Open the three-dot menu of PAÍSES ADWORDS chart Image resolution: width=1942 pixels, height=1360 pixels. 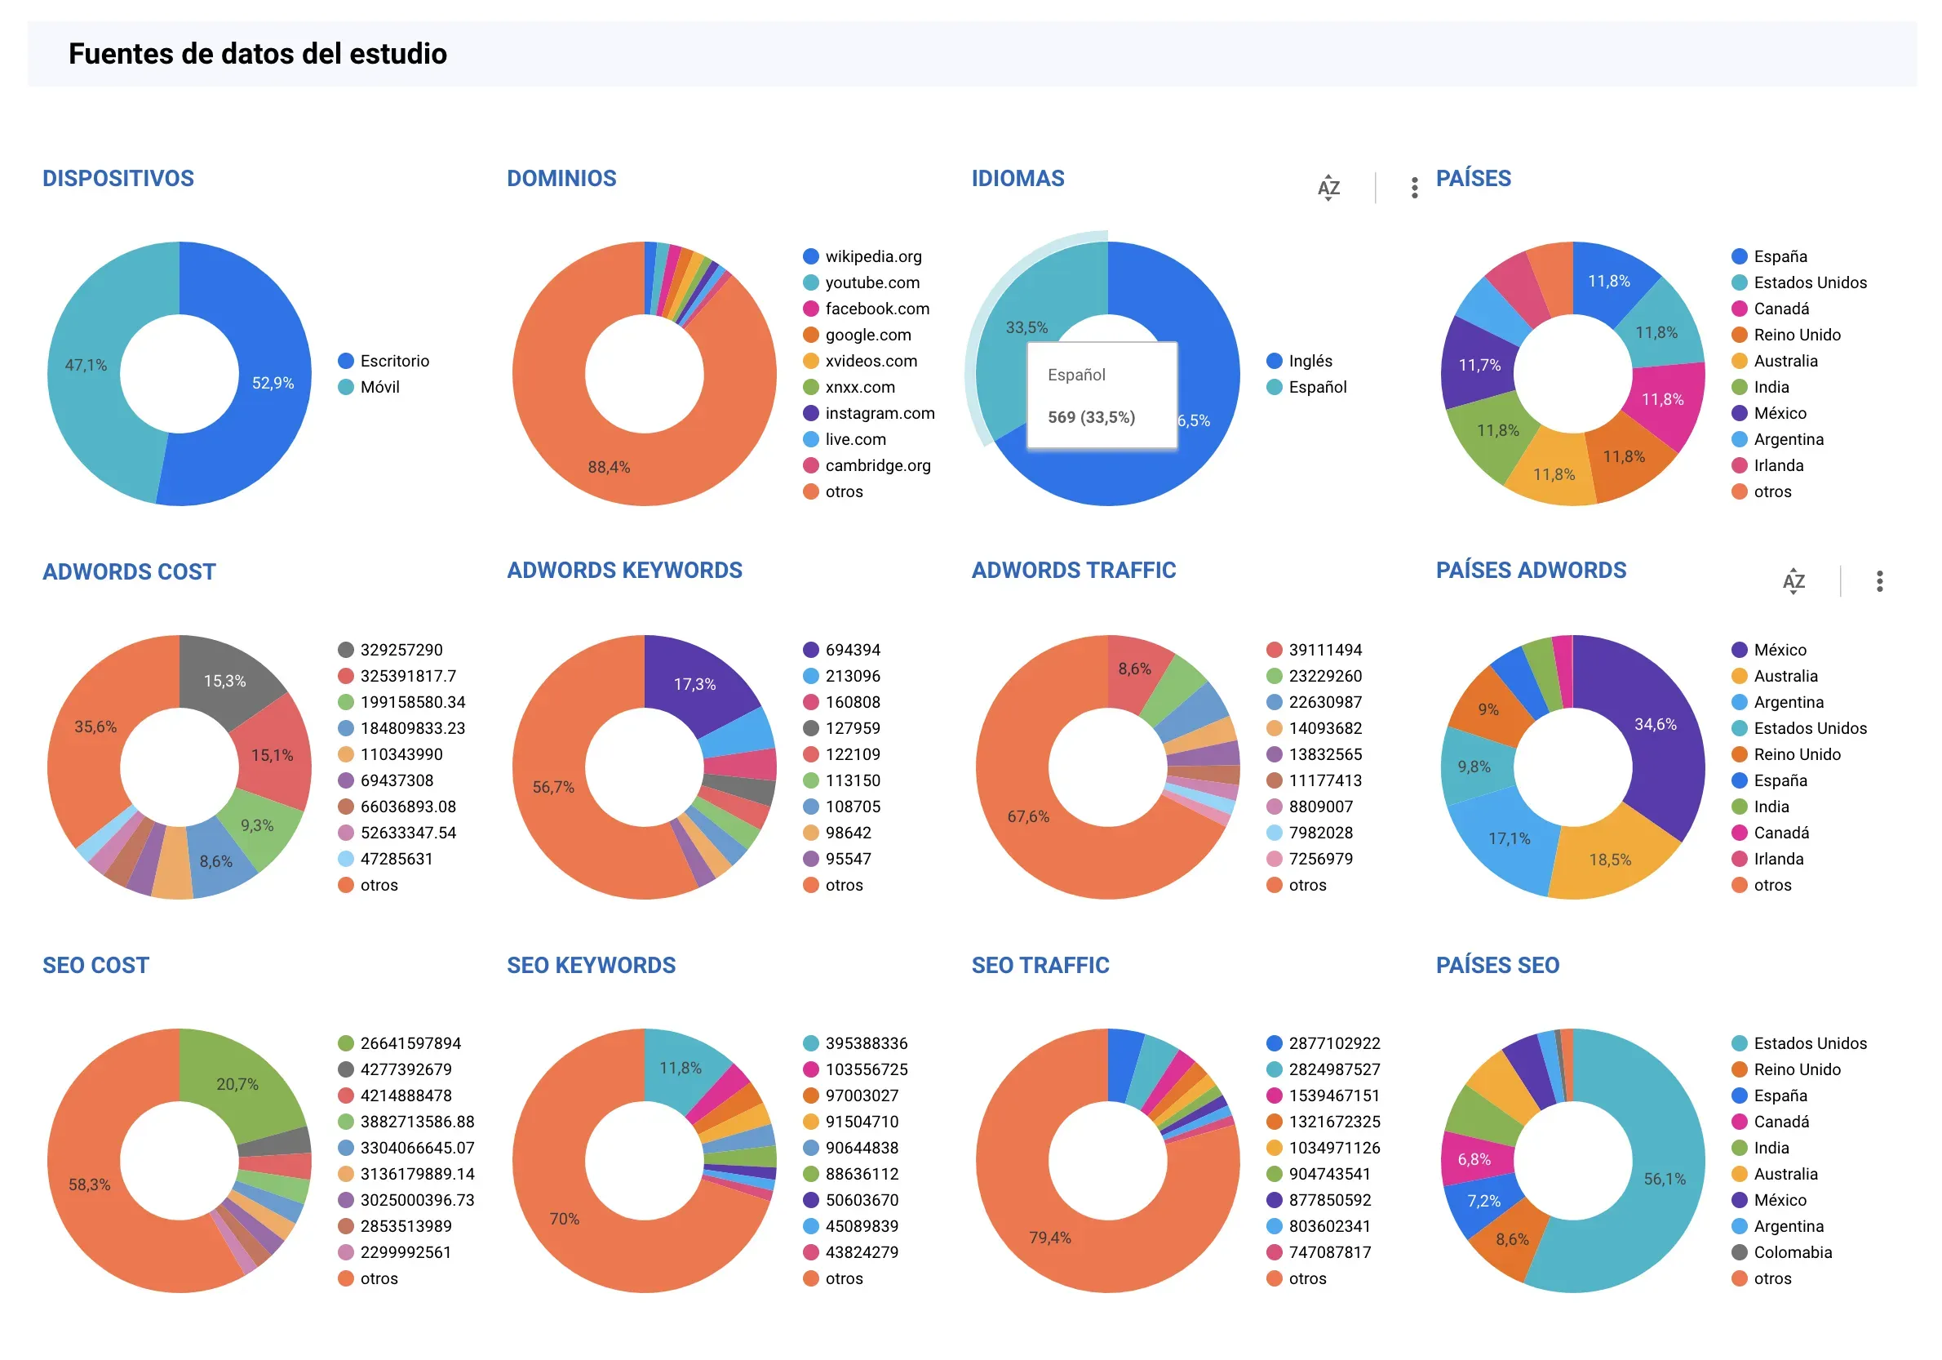(x=1879, y=580)
